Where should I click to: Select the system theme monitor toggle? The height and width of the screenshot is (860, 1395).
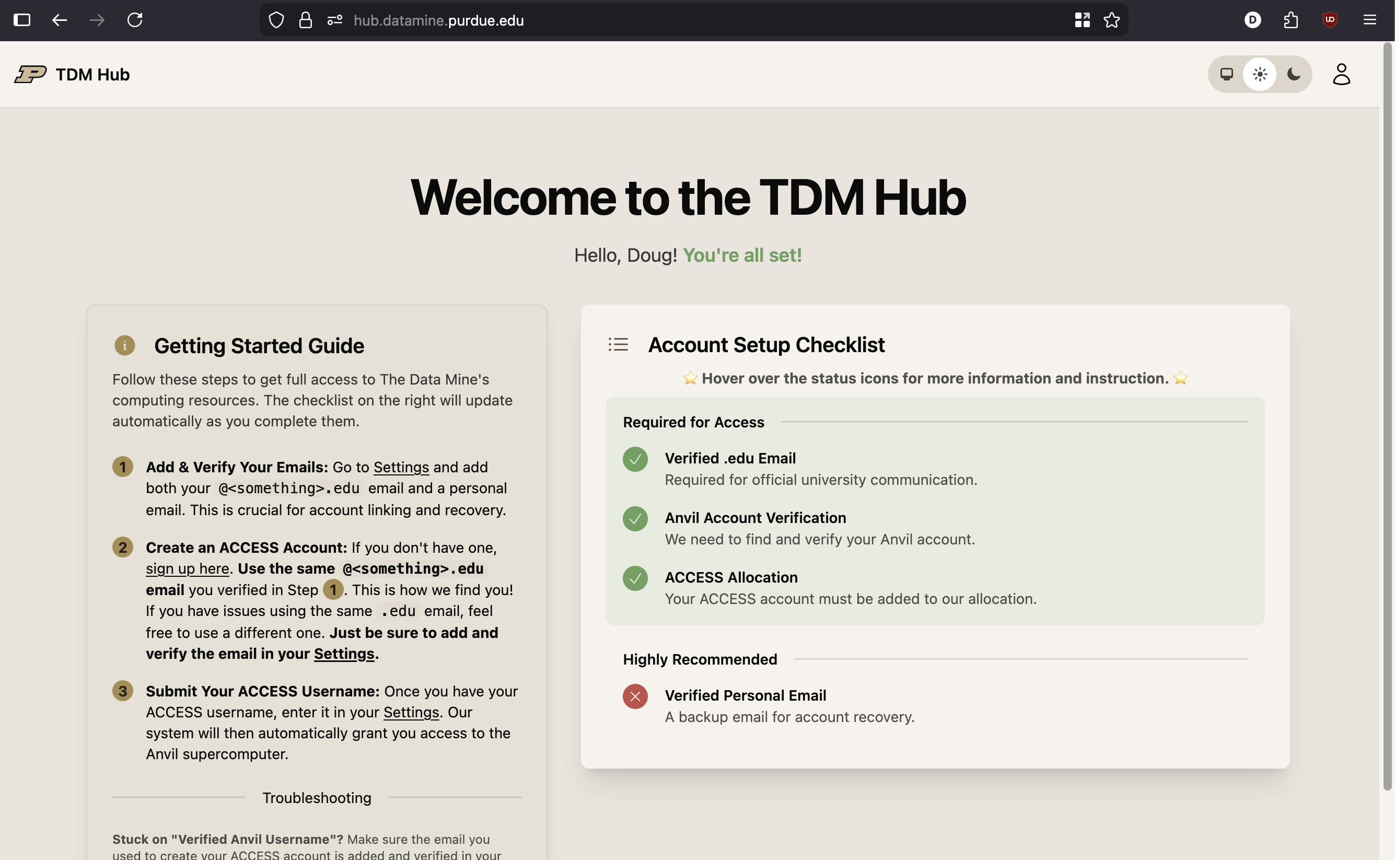[x=1226, y=74]
